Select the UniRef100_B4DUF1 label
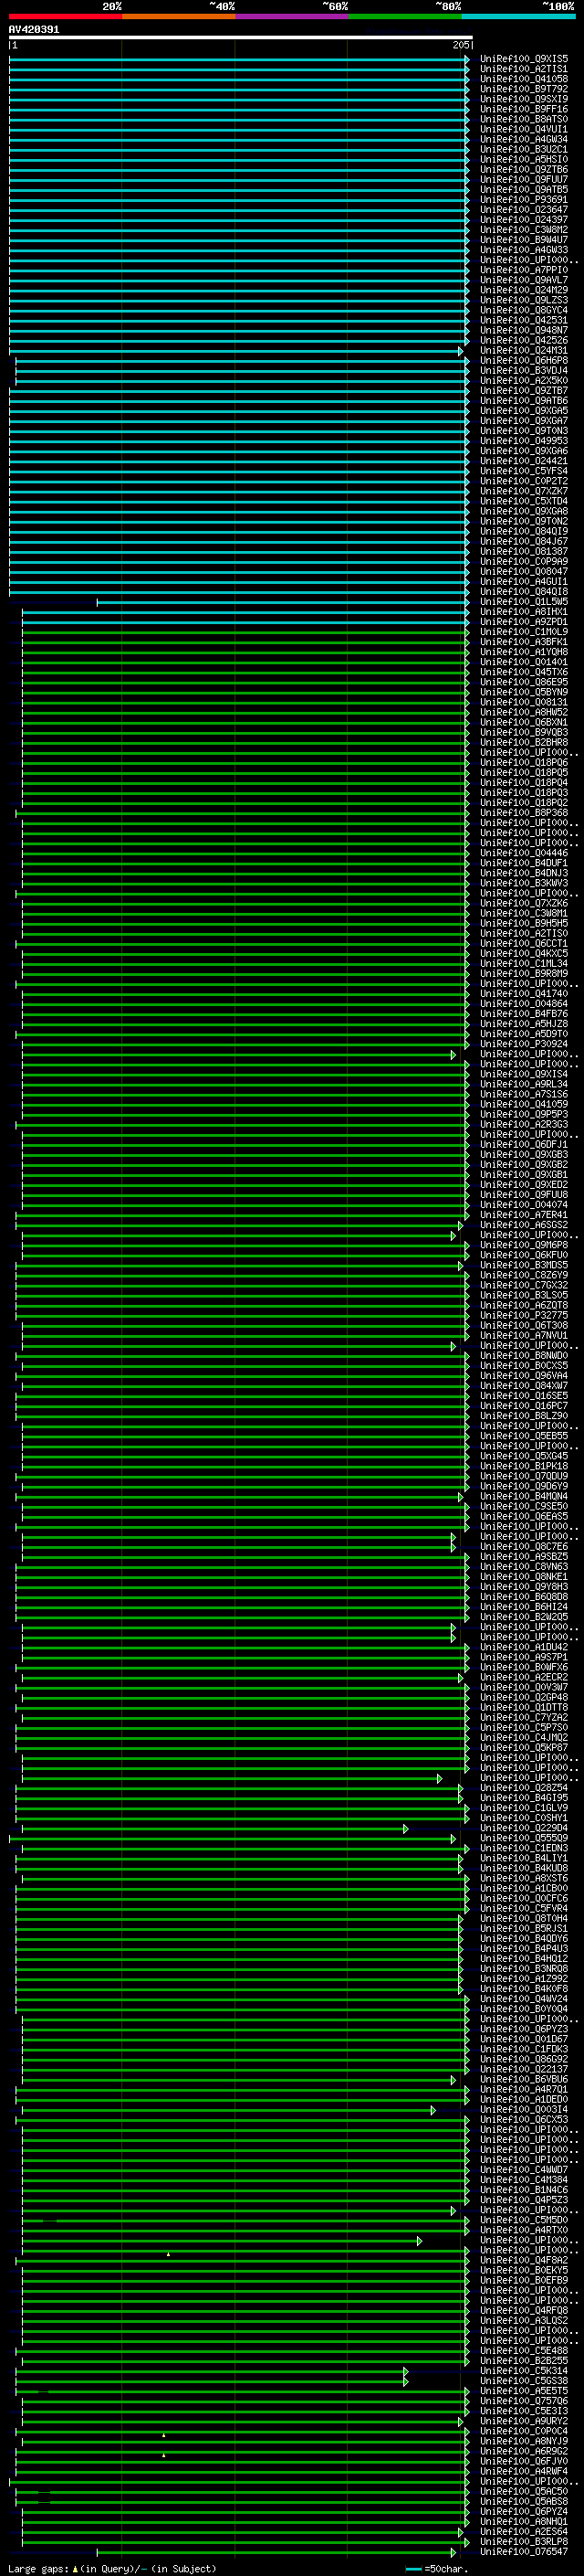Image resolution: width=584 pixels, height=2576 pixels. click(524, 863)
